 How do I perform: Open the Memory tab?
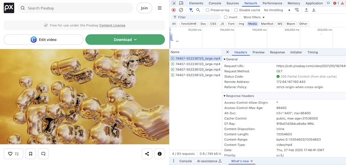tap(294, 3)
